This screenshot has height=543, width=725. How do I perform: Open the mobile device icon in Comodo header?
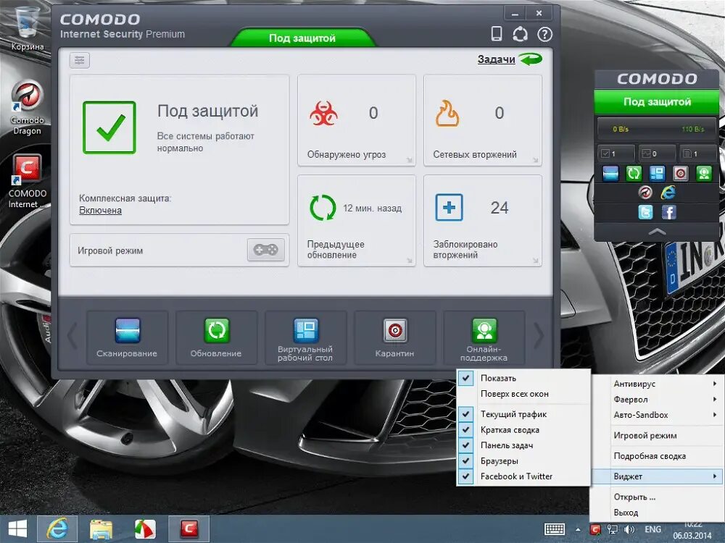point(497,34)
